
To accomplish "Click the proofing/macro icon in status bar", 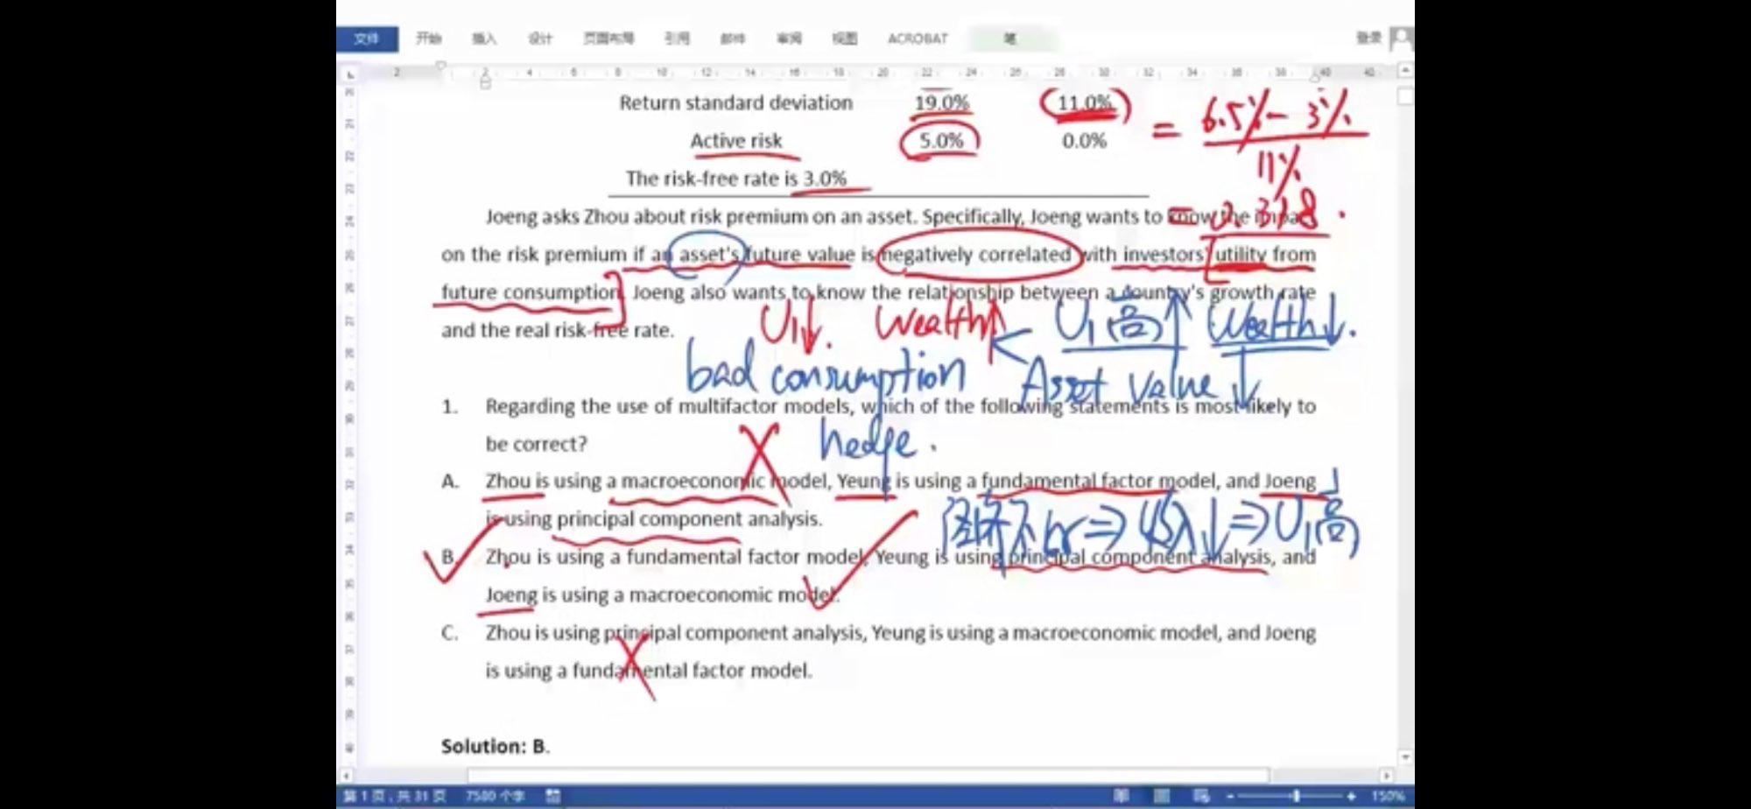I will pyautogui.click(x=552, y=796).
